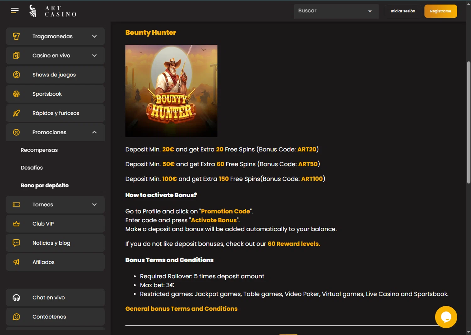Click the Required Rollover bullet text

[x=202, y=276]
